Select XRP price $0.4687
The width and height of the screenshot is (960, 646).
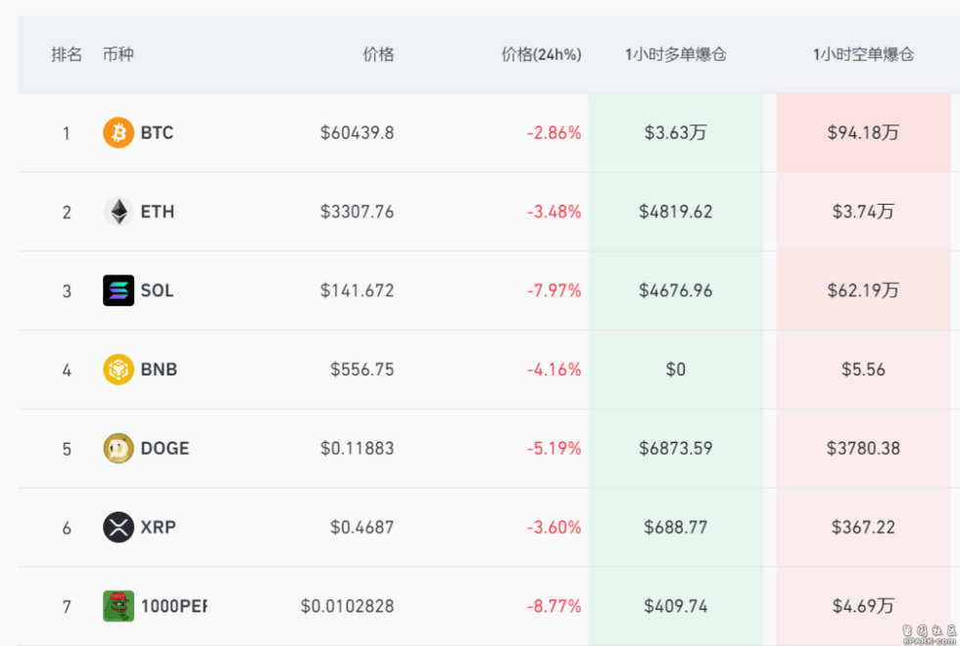[x=361, y=527]
